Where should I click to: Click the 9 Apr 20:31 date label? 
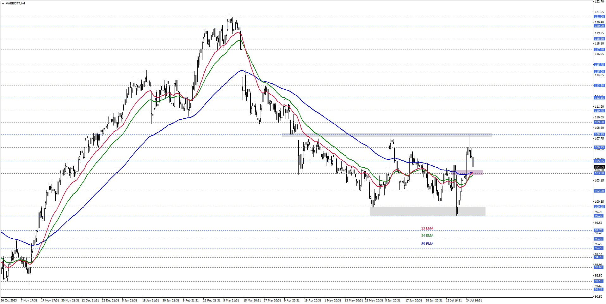coord(292,300)
